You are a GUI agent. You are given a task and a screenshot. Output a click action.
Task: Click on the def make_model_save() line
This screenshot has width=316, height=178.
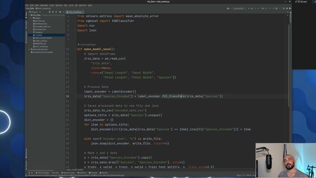[x=96, y=49]
